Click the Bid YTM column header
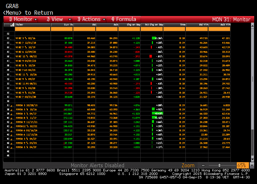257x184 pixels. (x=197, y=25)
